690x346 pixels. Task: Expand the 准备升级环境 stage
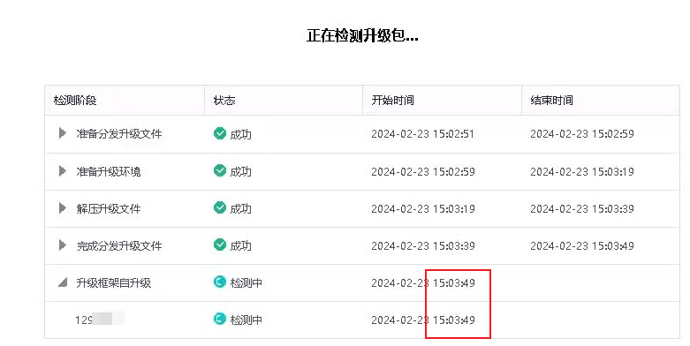click(63, 170)
